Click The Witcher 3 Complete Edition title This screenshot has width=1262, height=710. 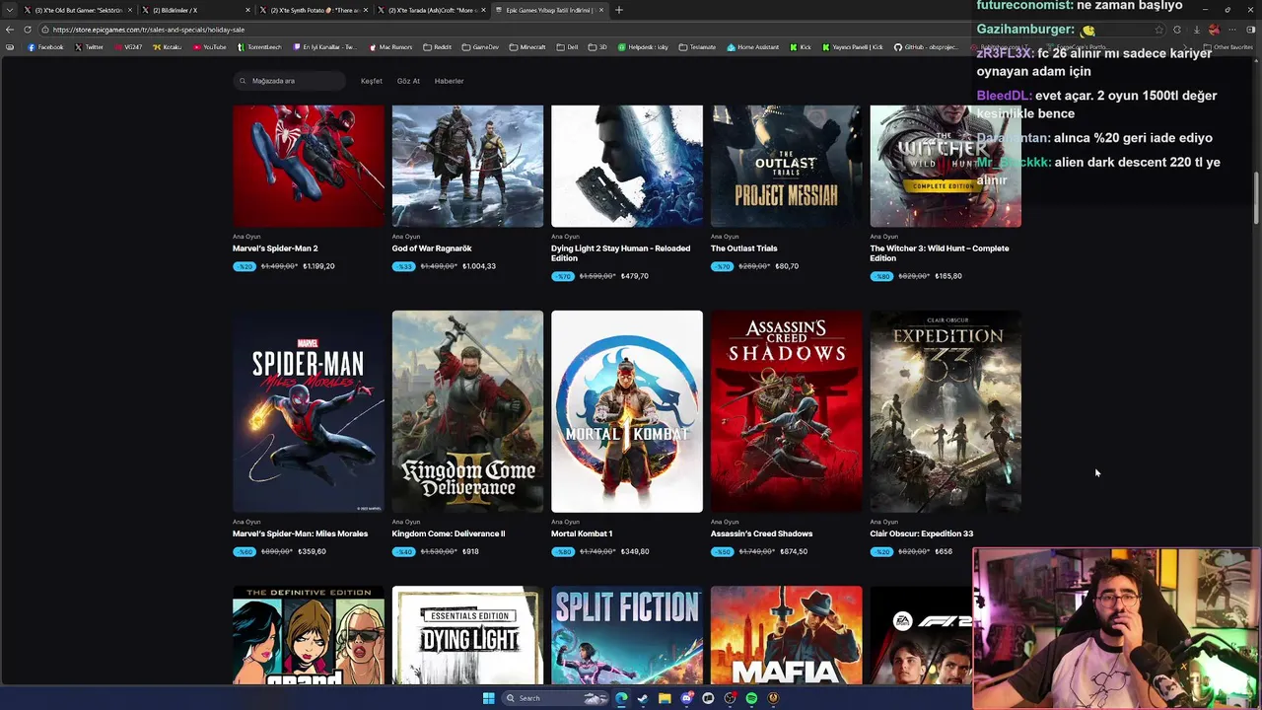[940, 253]
